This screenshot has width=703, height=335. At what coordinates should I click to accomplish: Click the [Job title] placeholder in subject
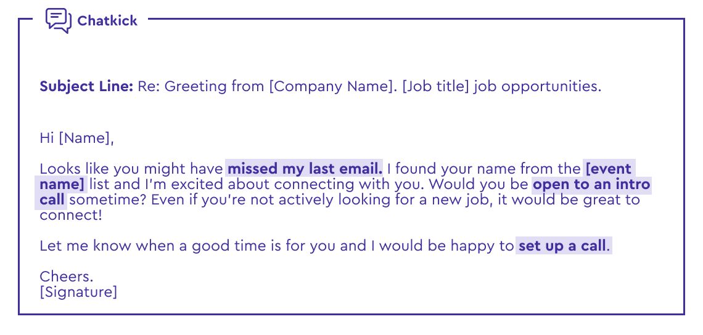click(x=436, y=86)
